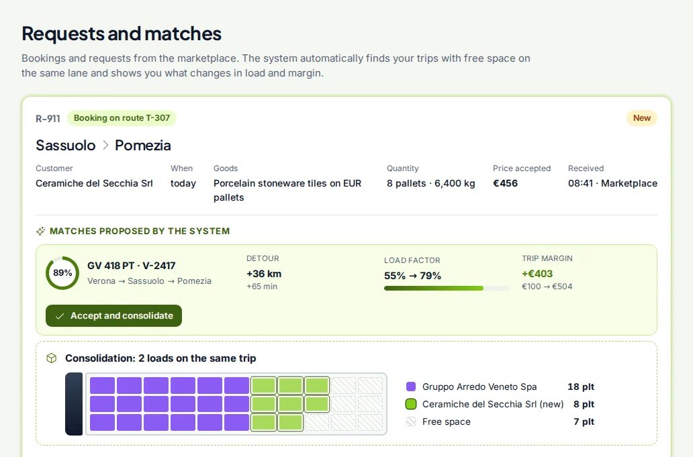Screen dimensions: 693x457
Task: Click the green Ceramiche del Secchia swatch
Action: (411, 404)
